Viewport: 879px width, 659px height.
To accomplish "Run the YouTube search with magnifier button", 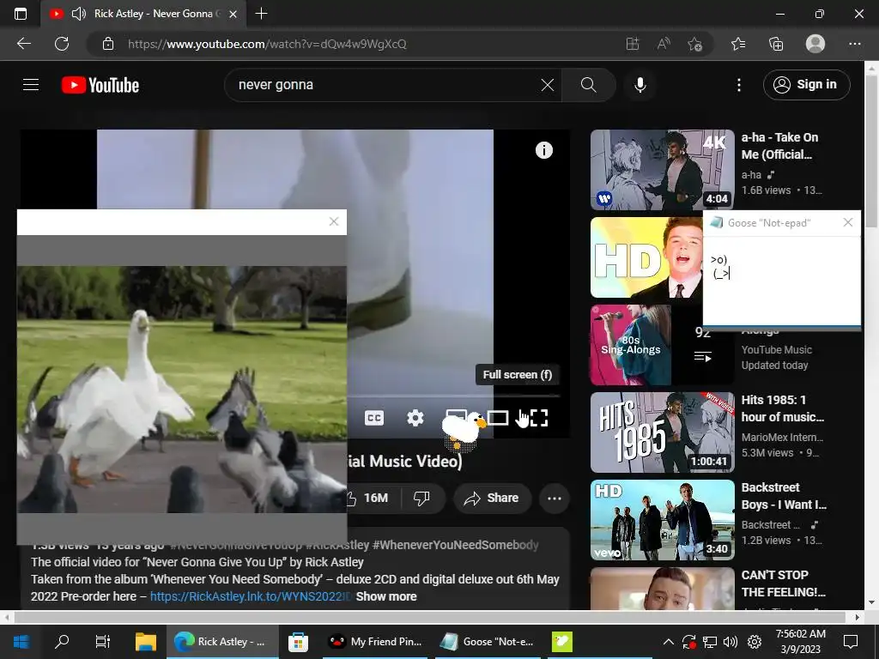I will (588, 85).
